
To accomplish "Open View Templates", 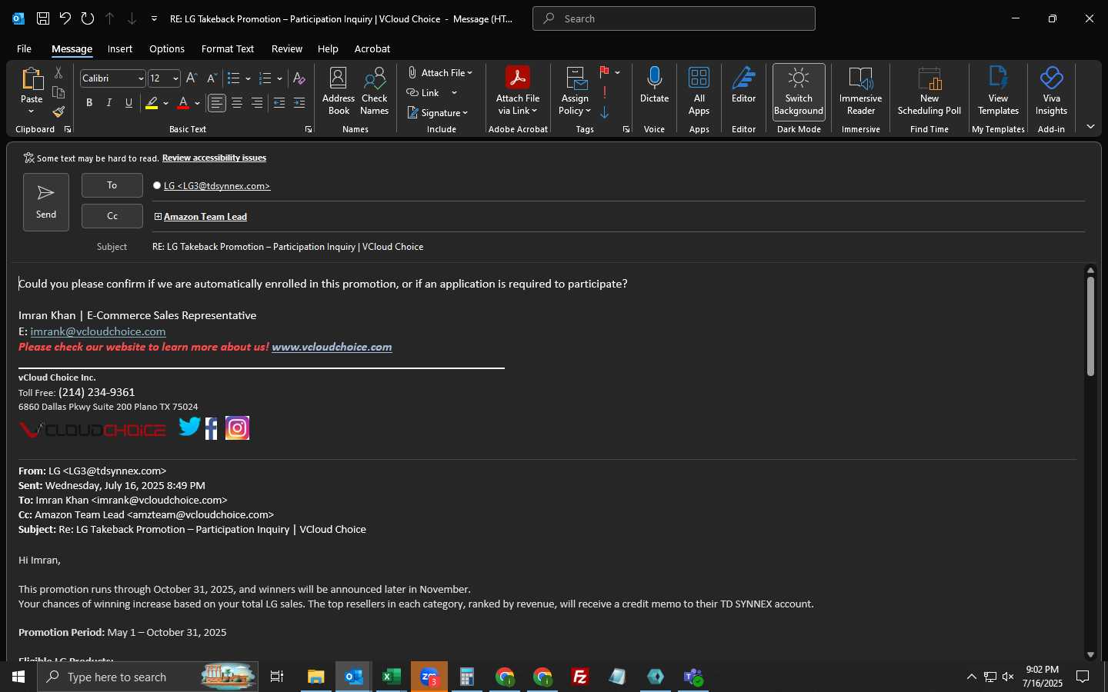I will pos(998,91).
